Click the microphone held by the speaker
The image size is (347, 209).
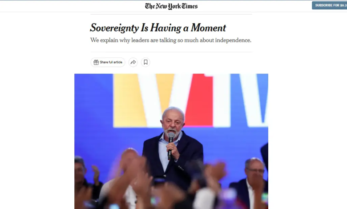[170, 145]
